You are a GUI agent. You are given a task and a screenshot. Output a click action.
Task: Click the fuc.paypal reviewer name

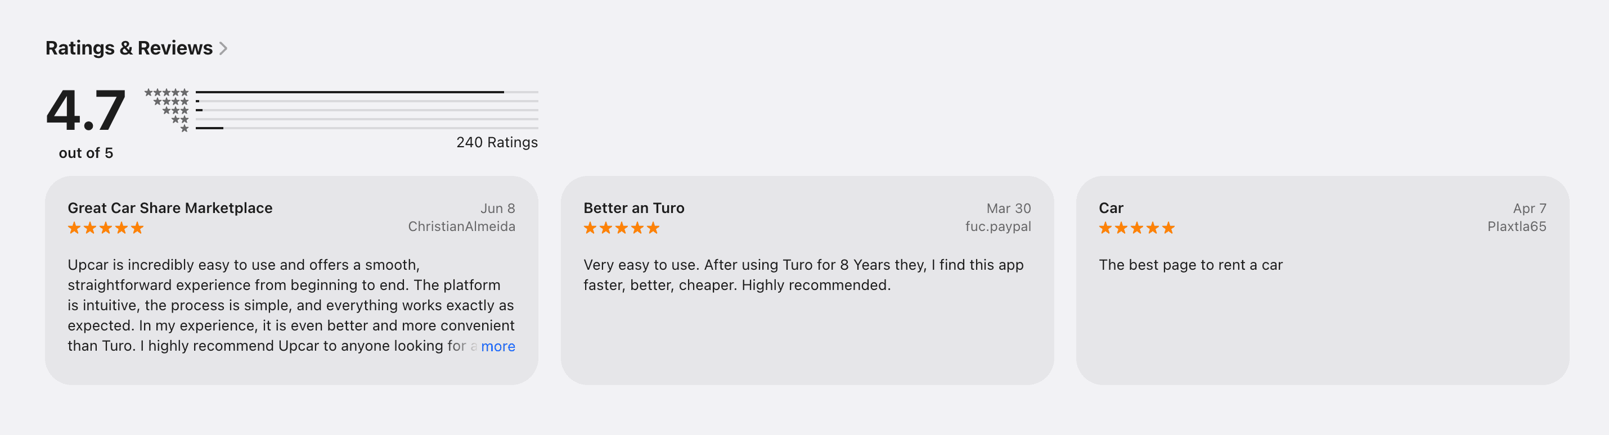click(997, 226)
